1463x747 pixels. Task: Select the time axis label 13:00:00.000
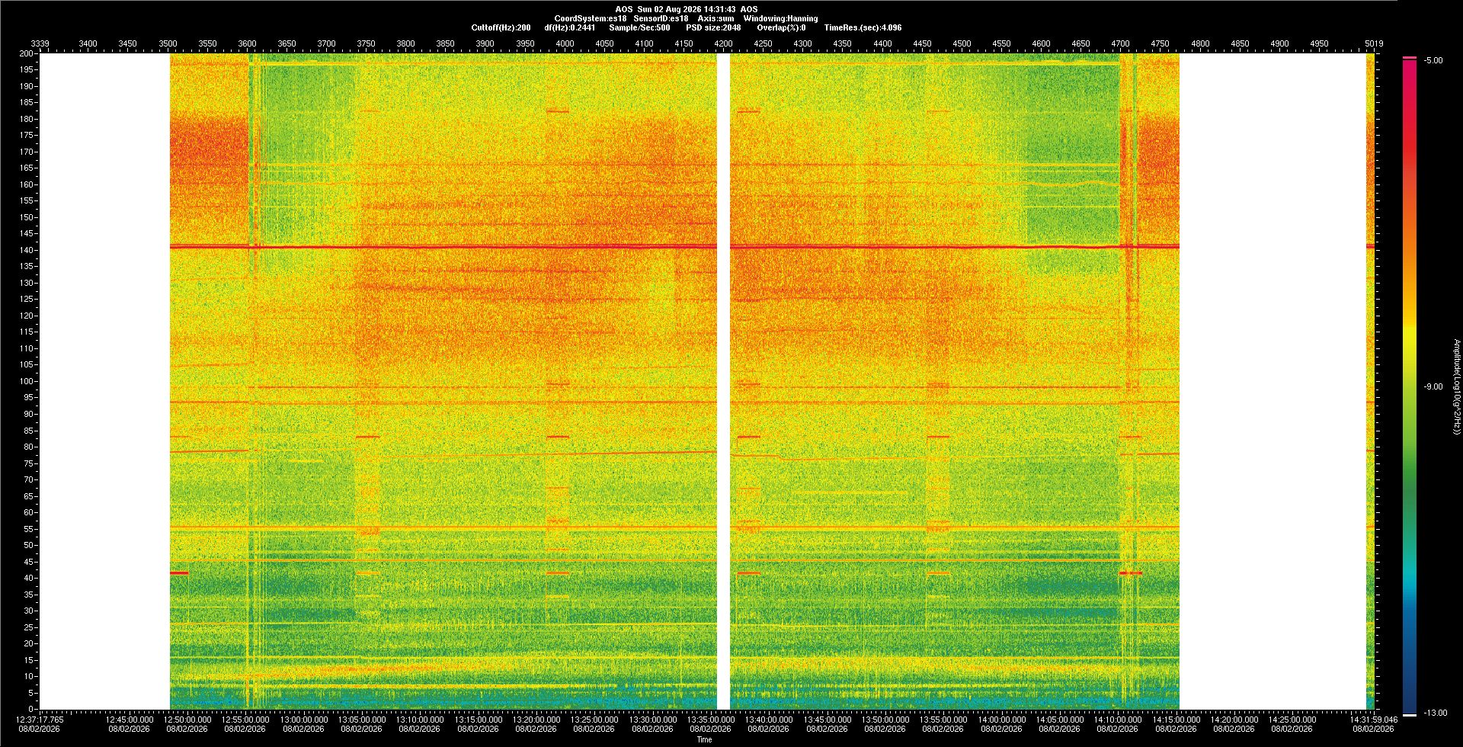point(304,719)
